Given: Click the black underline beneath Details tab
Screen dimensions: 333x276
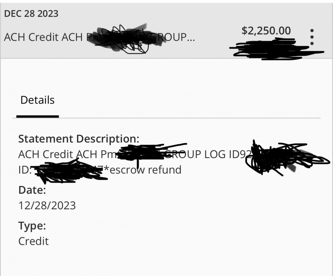Looking at the screenshot, I should (37, 116).
